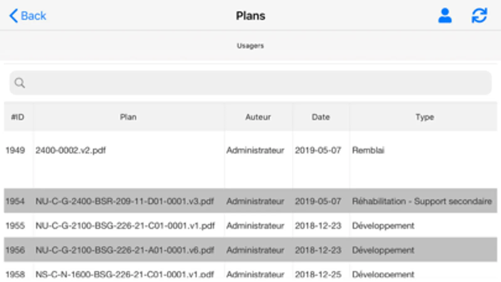The height and width of the screenshot is (282, 501).
Task: Click the Type column header
Action: 425,117
